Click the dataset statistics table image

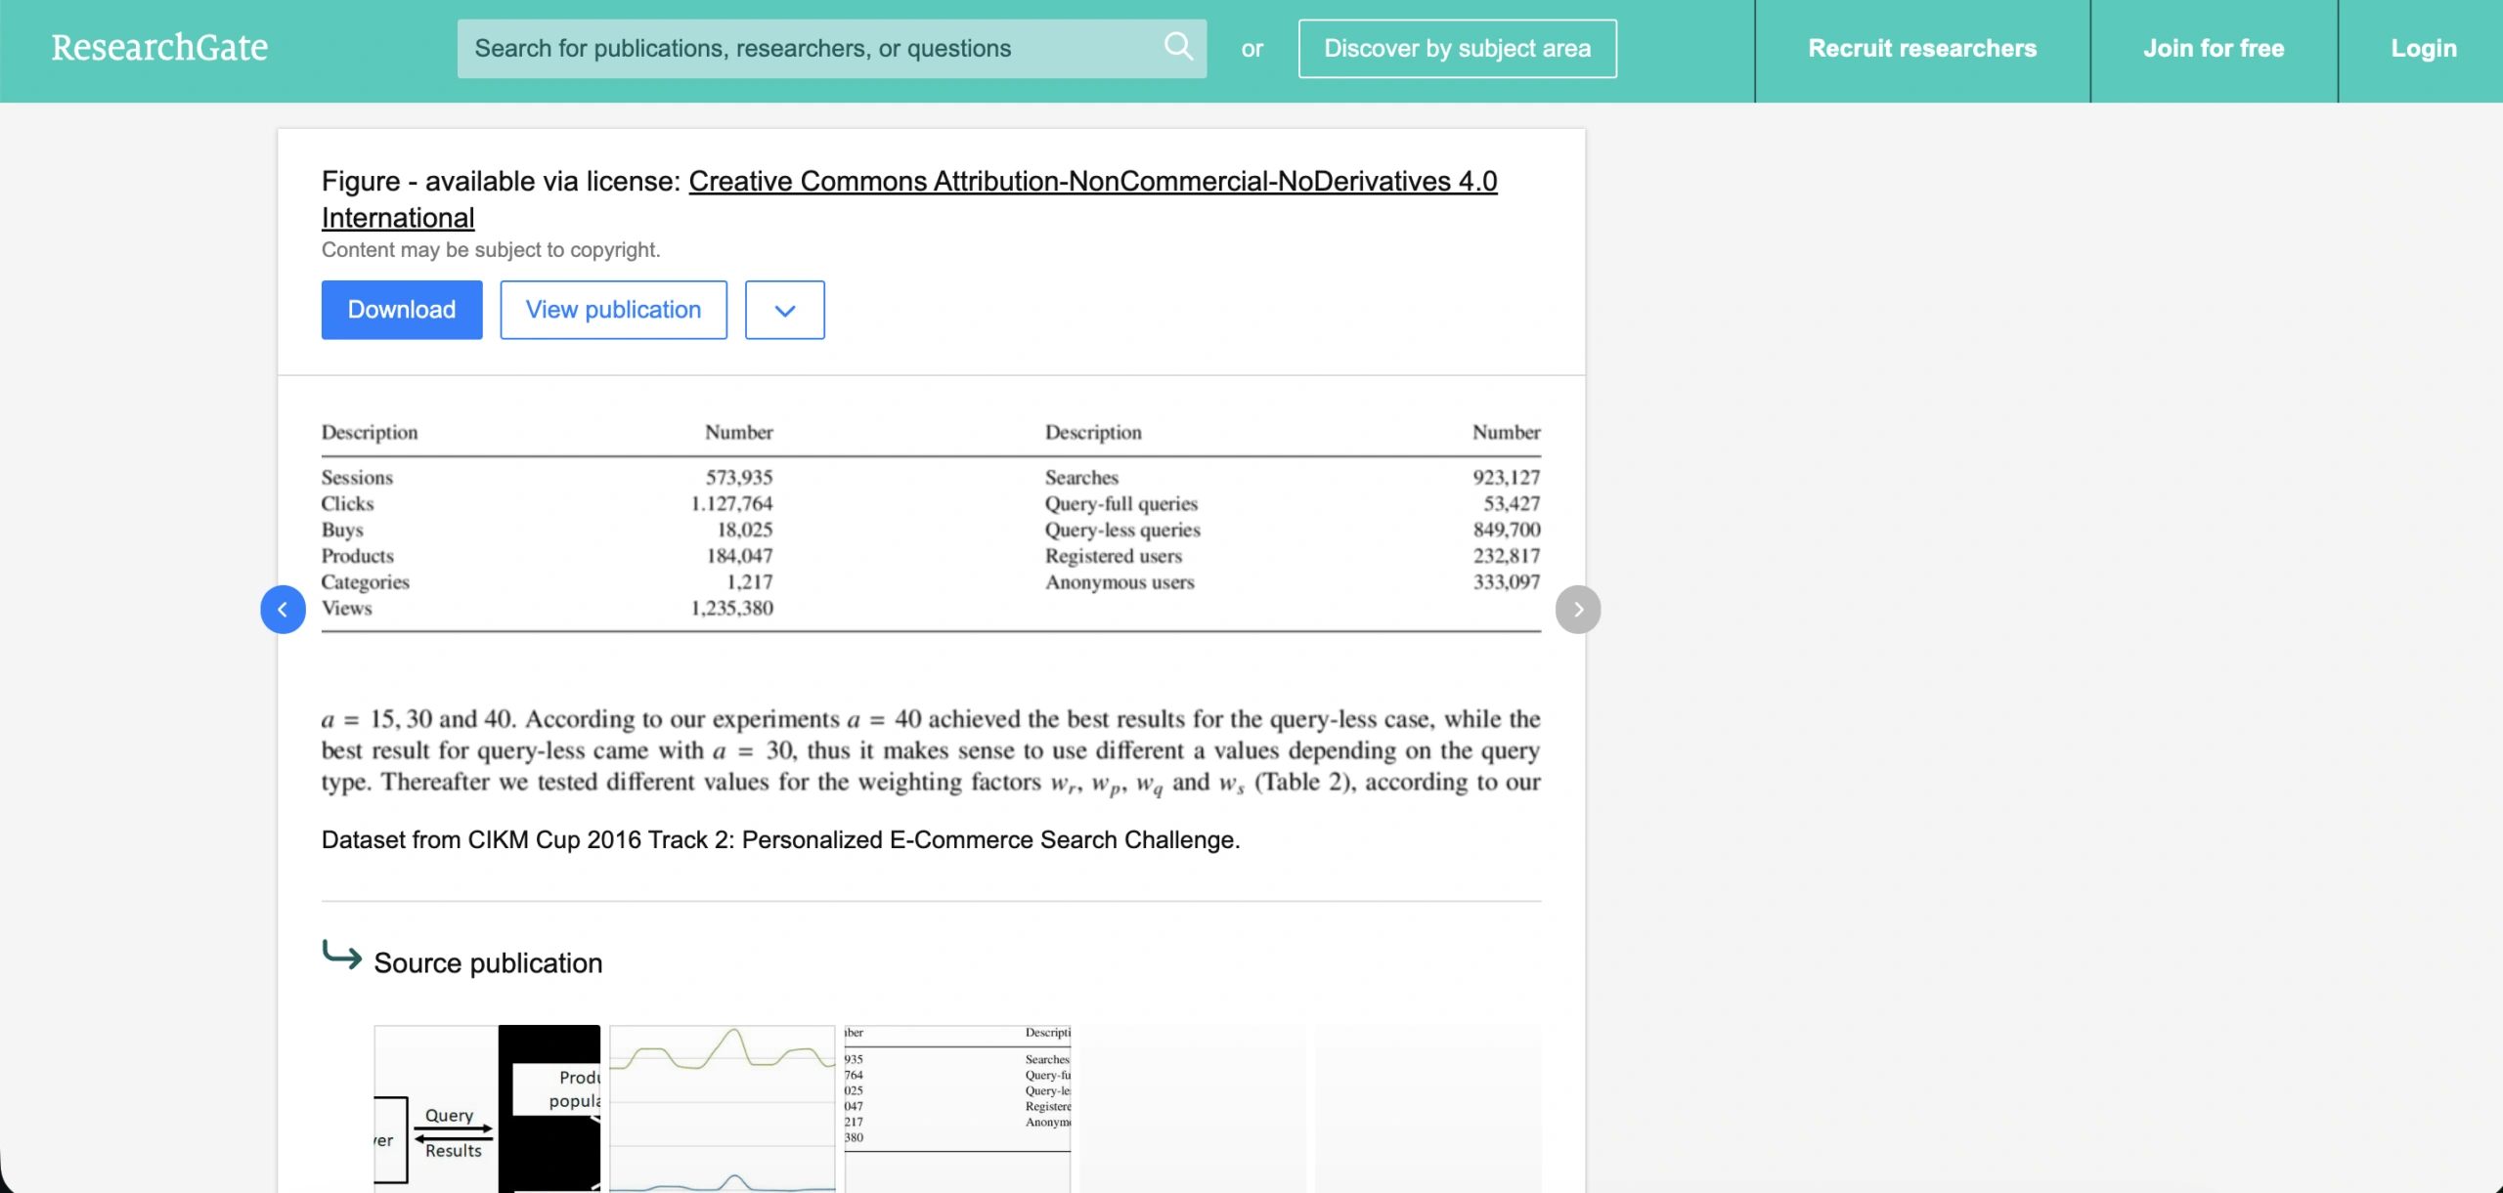coord(931,610)
